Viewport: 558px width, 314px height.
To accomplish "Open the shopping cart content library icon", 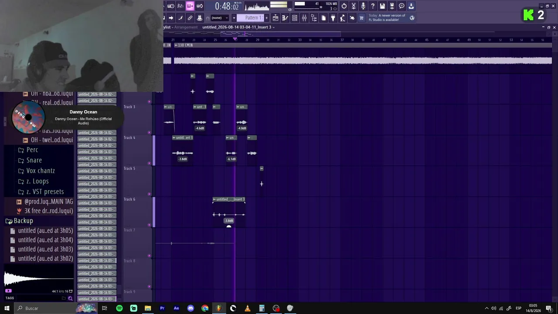I will pyautogui.click(x=361, y=18).
